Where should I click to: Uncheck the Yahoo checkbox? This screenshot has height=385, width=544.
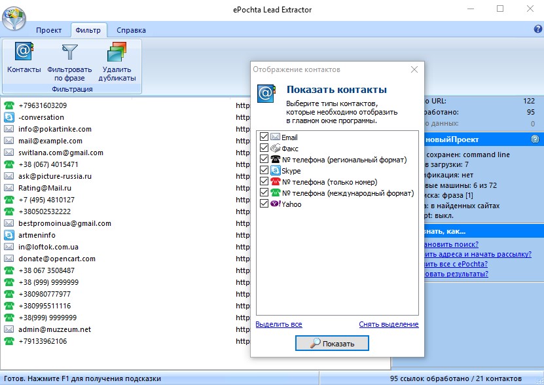(264, 203)
